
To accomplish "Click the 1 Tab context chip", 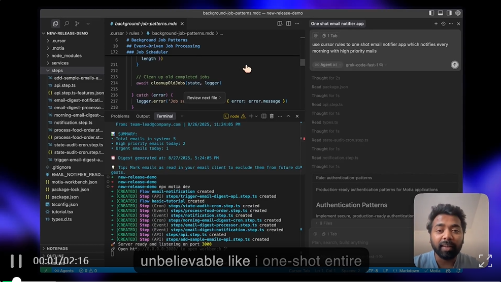I will pos(330,36).
